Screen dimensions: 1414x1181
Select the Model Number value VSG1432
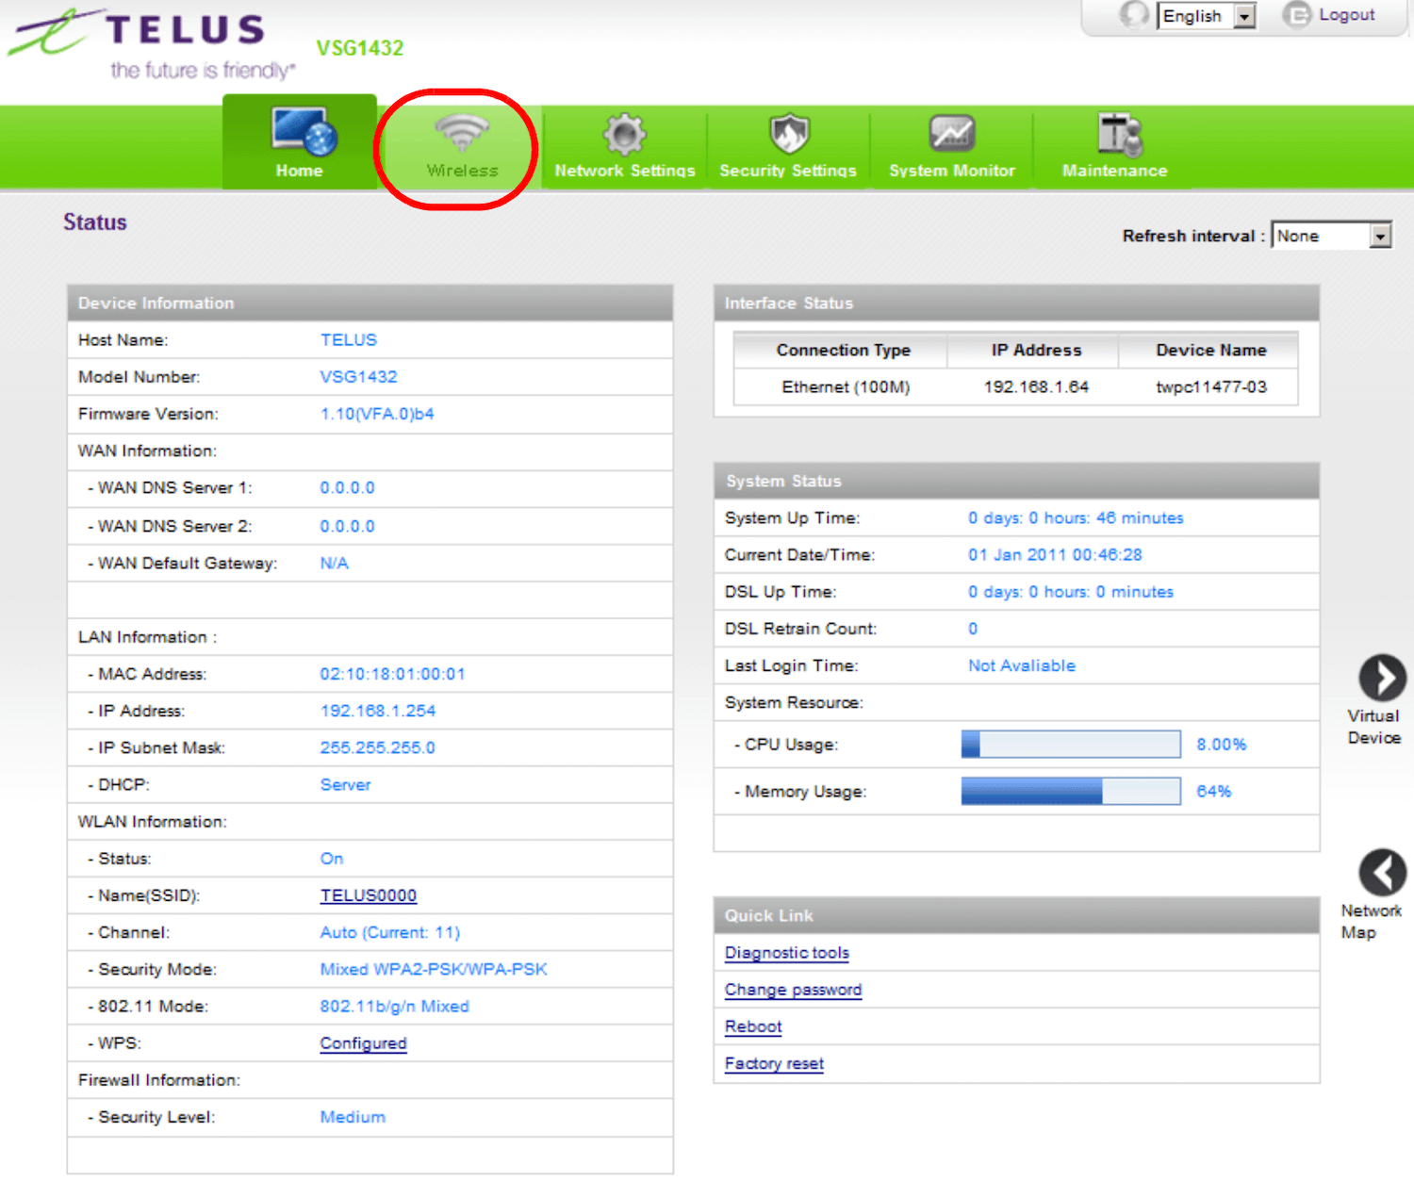coord(358,377)
